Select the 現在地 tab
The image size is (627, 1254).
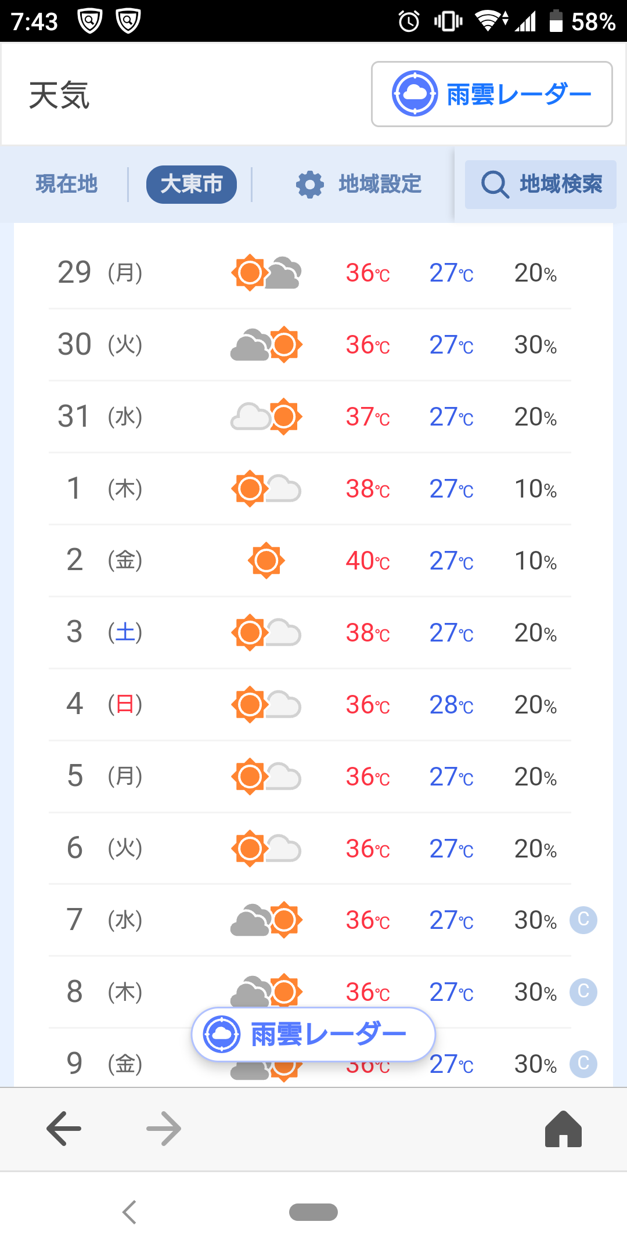point(67,184)
